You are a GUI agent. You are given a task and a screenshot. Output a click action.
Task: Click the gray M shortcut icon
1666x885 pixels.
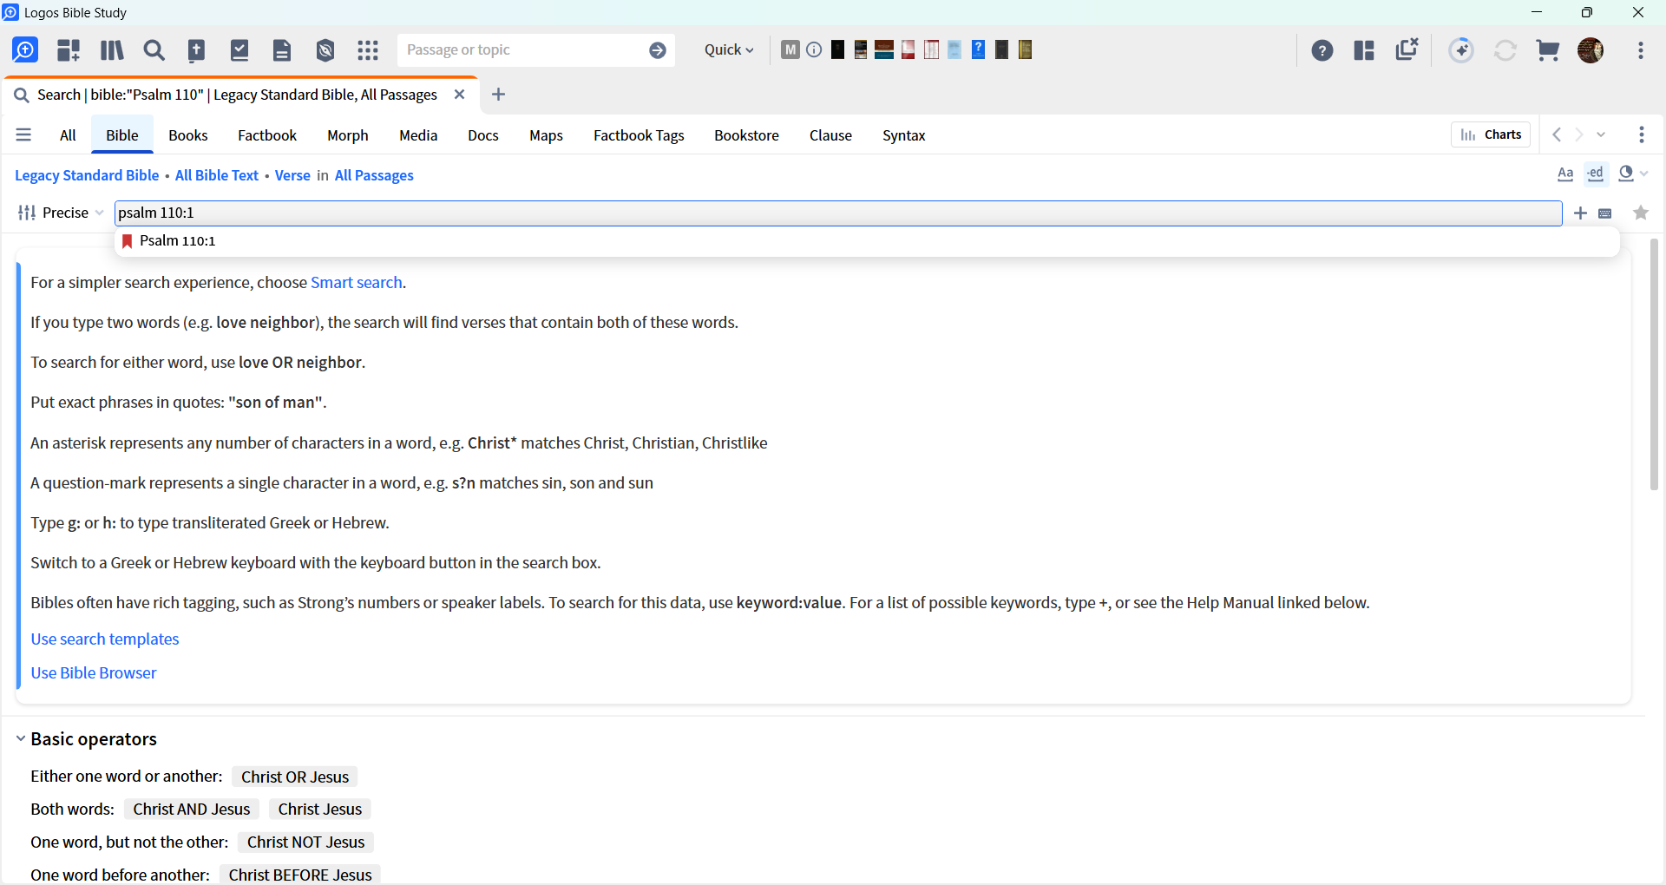pos(790,49)
